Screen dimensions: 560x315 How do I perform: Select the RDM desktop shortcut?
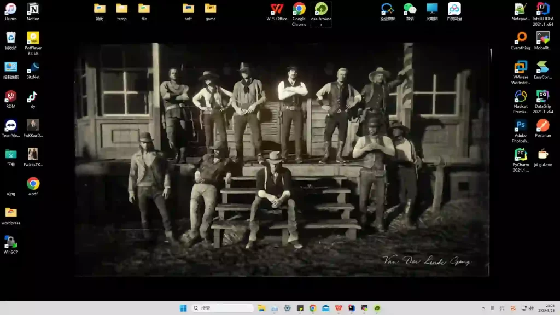coord(11,100)
